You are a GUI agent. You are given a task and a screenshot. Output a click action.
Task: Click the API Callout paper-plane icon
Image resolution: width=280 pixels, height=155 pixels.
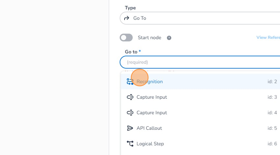pyautogui.click(x=130, y=128)
